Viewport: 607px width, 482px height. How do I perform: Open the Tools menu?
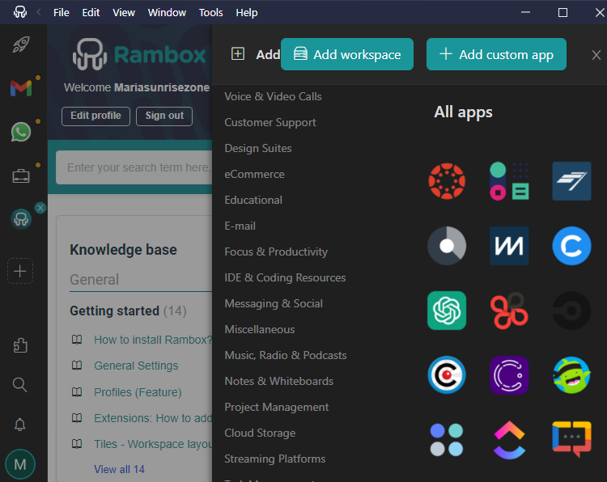point(210,12)
